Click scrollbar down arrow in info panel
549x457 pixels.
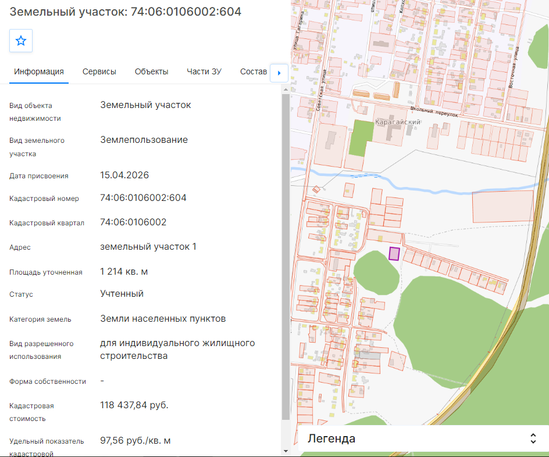point(286,451)
